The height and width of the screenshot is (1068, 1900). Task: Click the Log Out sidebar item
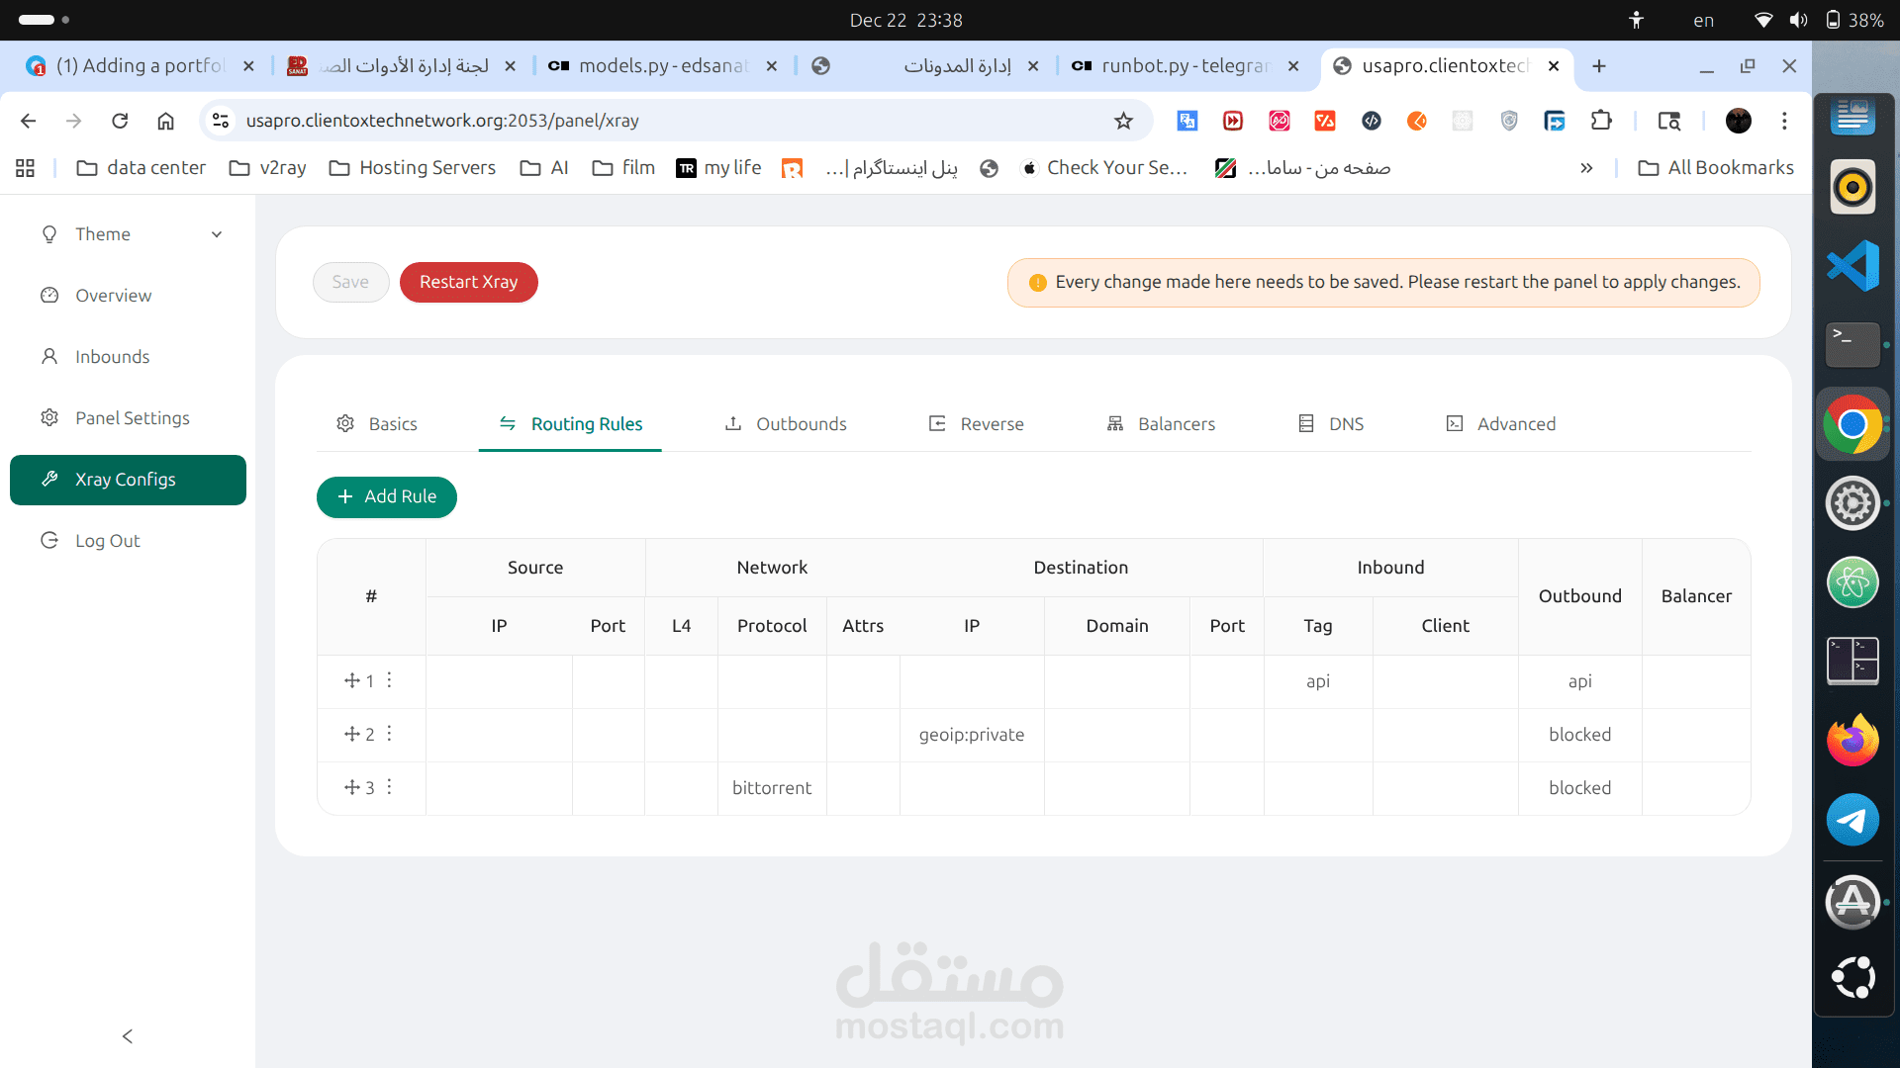tap(107, 541)
